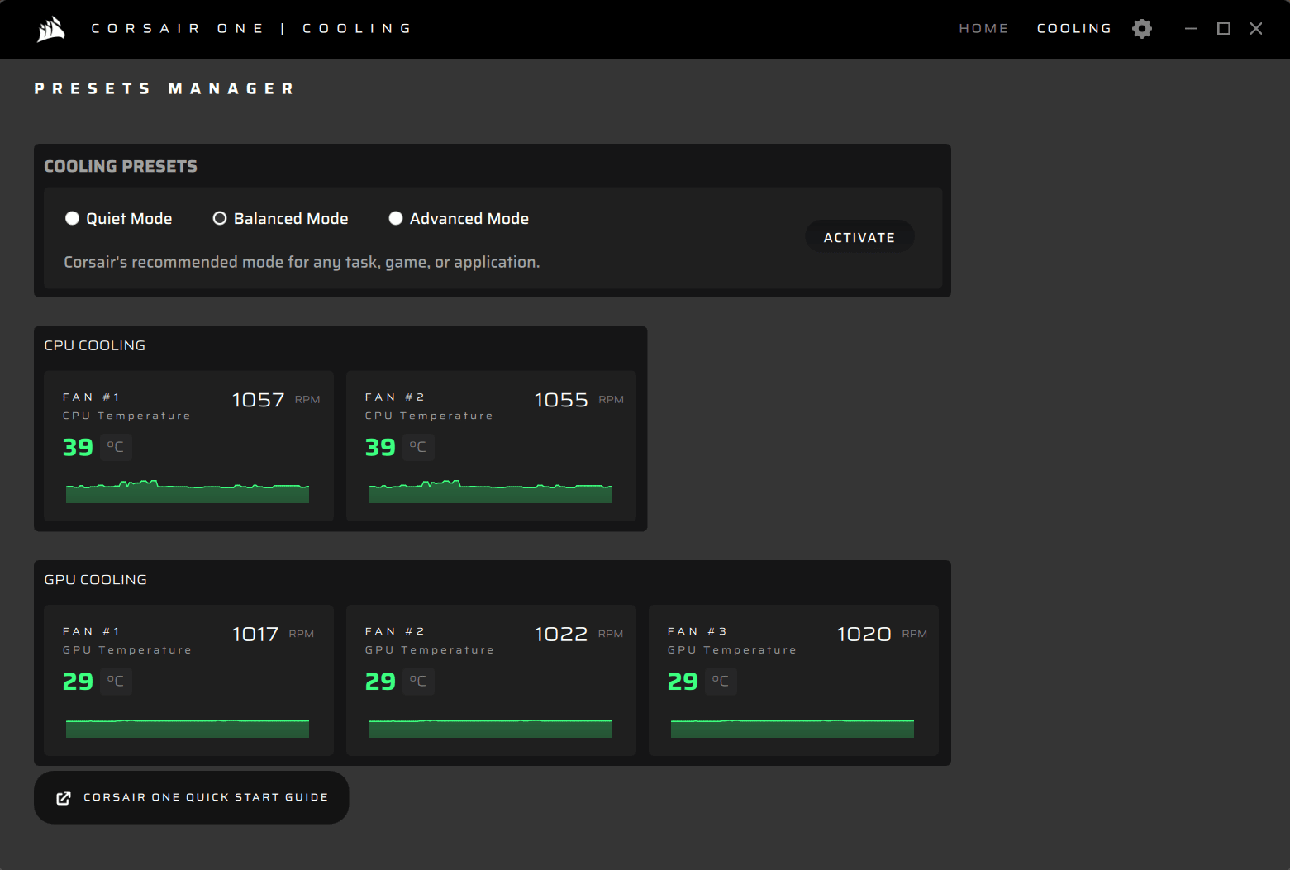Image resolution: width=1290 pixels, height=870 pixels.
Task: Click the 1020 RPM value
Action: click(864, 634)
